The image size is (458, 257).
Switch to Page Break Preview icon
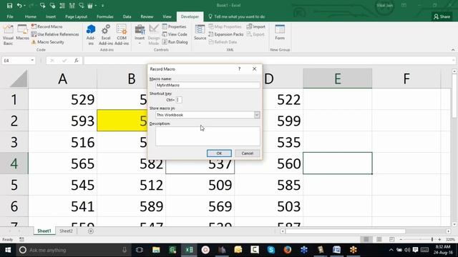point(391,239)
